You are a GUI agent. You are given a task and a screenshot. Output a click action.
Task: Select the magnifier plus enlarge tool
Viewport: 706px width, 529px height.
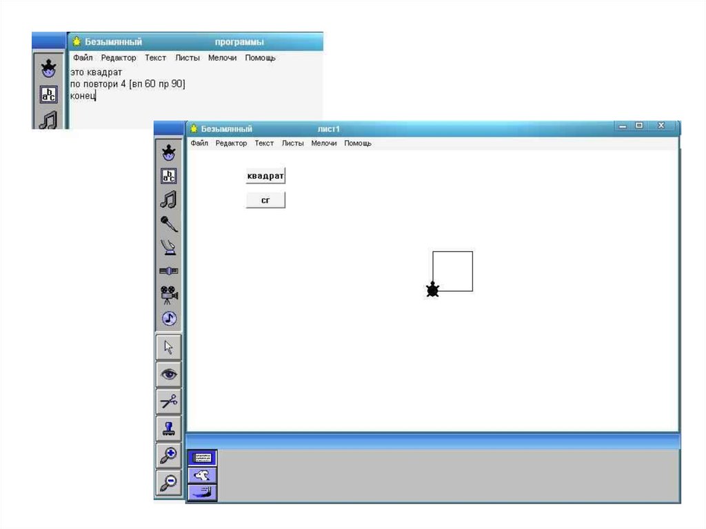click(x=169, y=455)
